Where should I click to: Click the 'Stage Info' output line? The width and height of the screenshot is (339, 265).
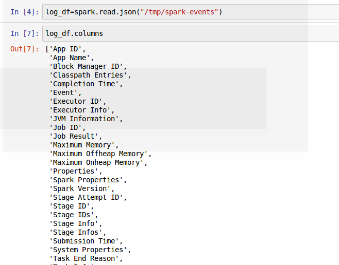(x=76, y=223)
